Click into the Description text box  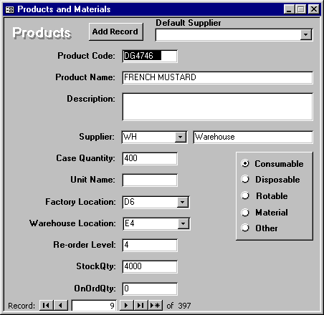click(217, 107)
